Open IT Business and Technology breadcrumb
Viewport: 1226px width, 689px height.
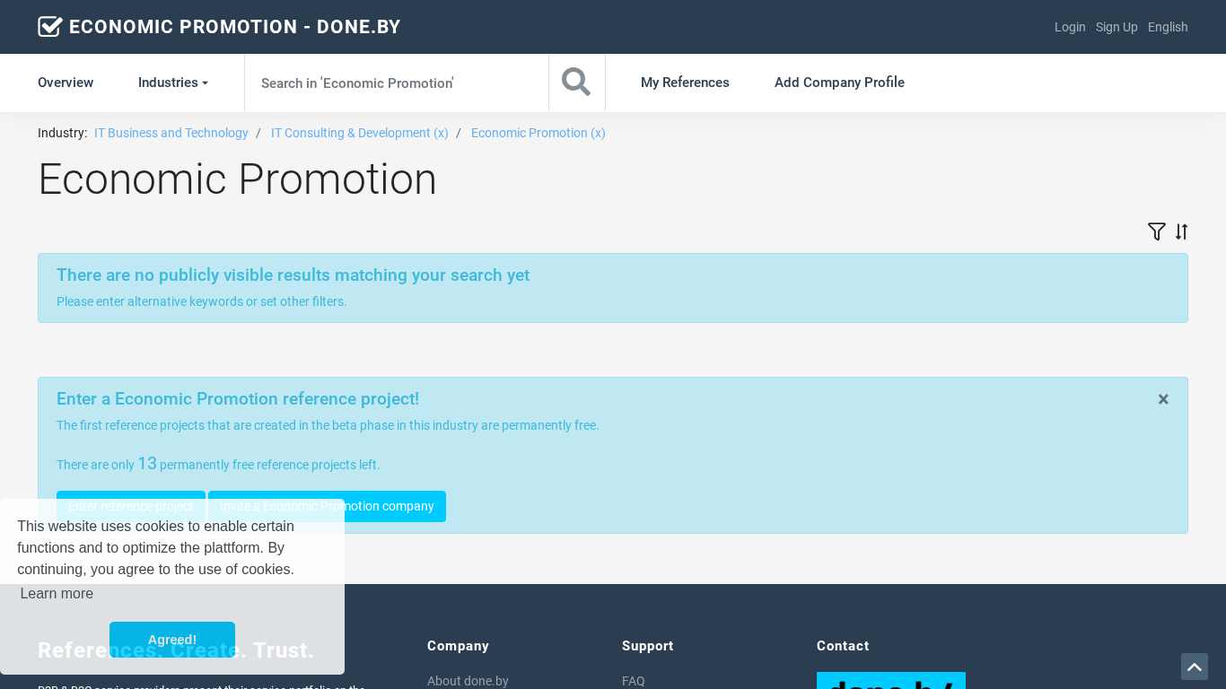coord(171,133)
